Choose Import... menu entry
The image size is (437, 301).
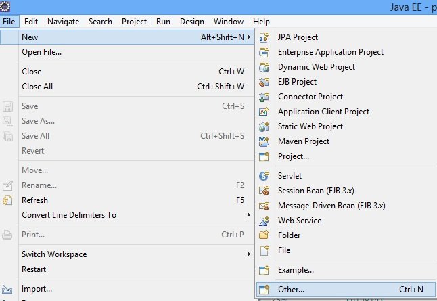tap(127, 289)
